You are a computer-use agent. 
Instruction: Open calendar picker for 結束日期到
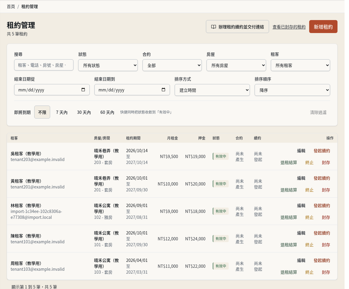pyautogui.click(x=163, y=90)
